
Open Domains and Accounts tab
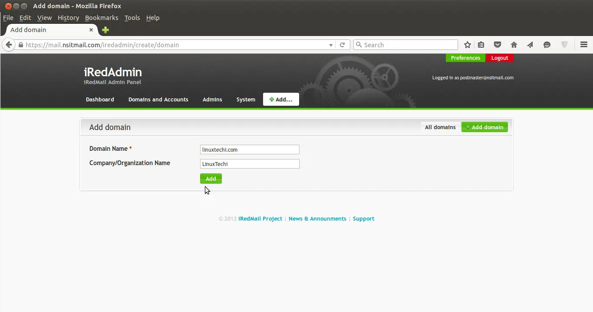pyautogui.click(x=158, y=100)
